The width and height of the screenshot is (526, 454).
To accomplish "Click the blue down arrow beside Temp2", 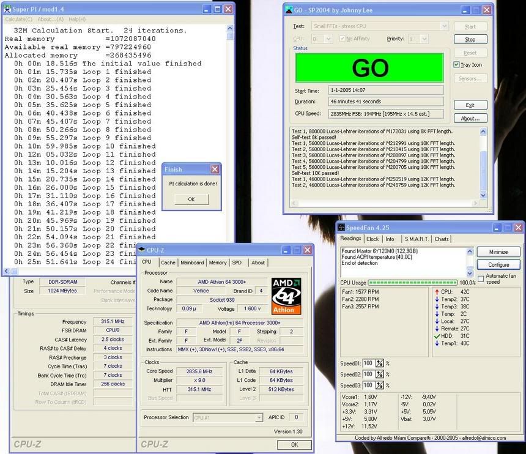I will pos(437,299).
